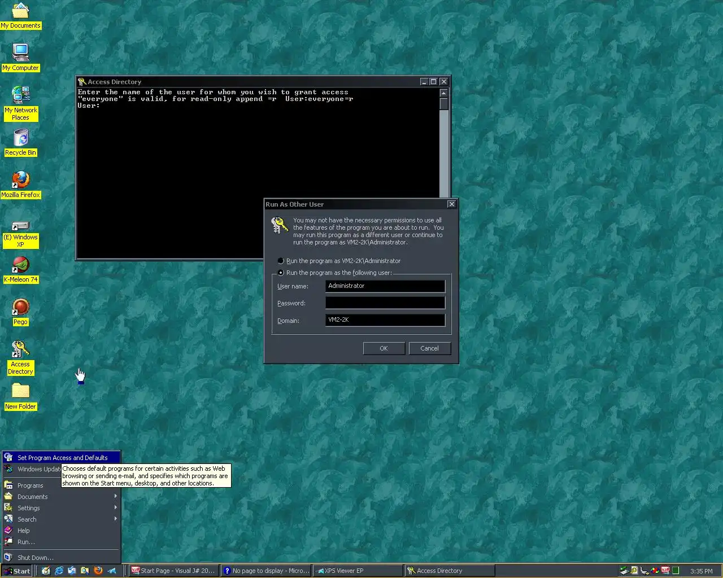Close the Run As Other User dialog

click(451, 204)
